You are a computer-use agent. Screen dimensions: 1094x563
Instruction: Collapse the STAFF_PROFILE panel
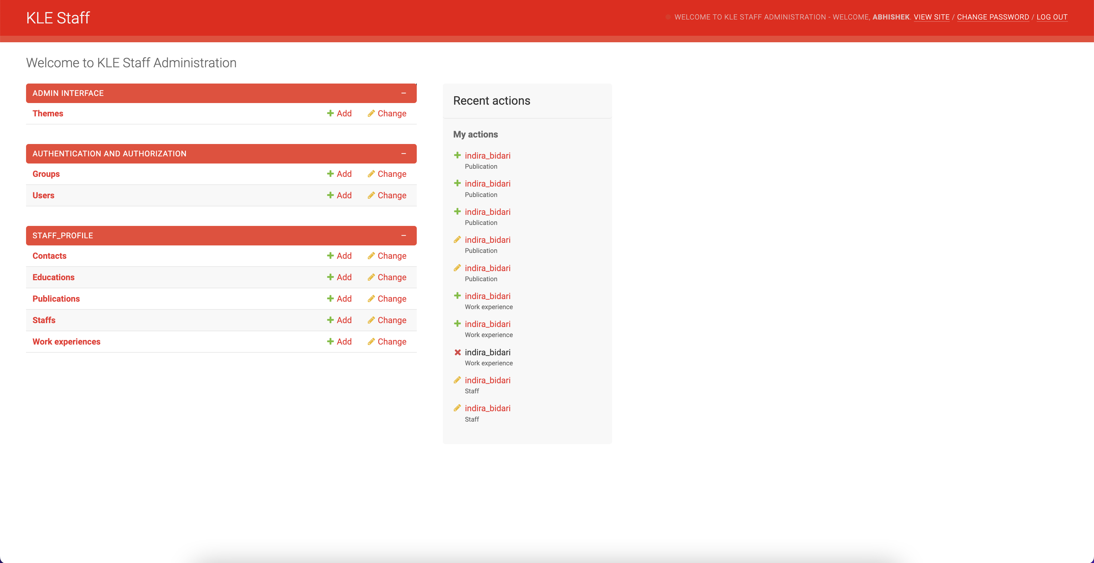403,235
